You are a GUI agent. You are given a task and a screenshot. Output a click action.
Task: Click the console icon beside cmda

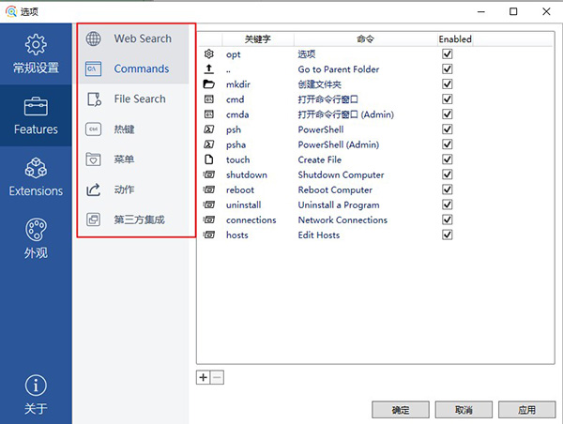[209, 114]
